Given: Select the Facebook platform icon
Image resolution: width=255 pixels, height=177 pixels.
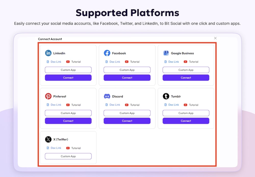Looking at the screenshot, I should coord(107,53).
